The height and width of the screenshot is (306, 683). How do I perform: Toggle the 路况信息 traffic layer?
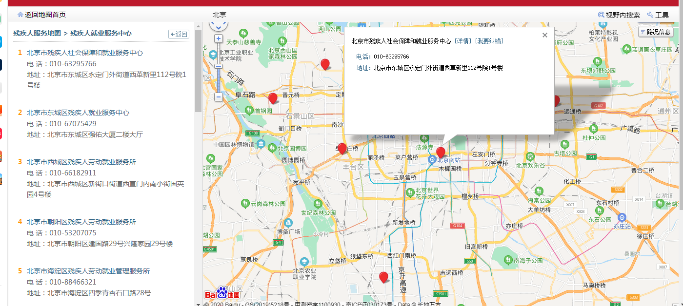[655, 32]
